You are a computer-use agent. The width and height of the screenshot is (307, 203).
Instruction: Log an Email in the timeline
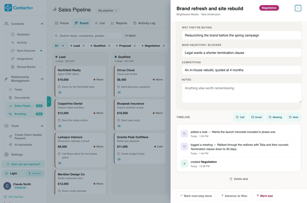point(256,117)
